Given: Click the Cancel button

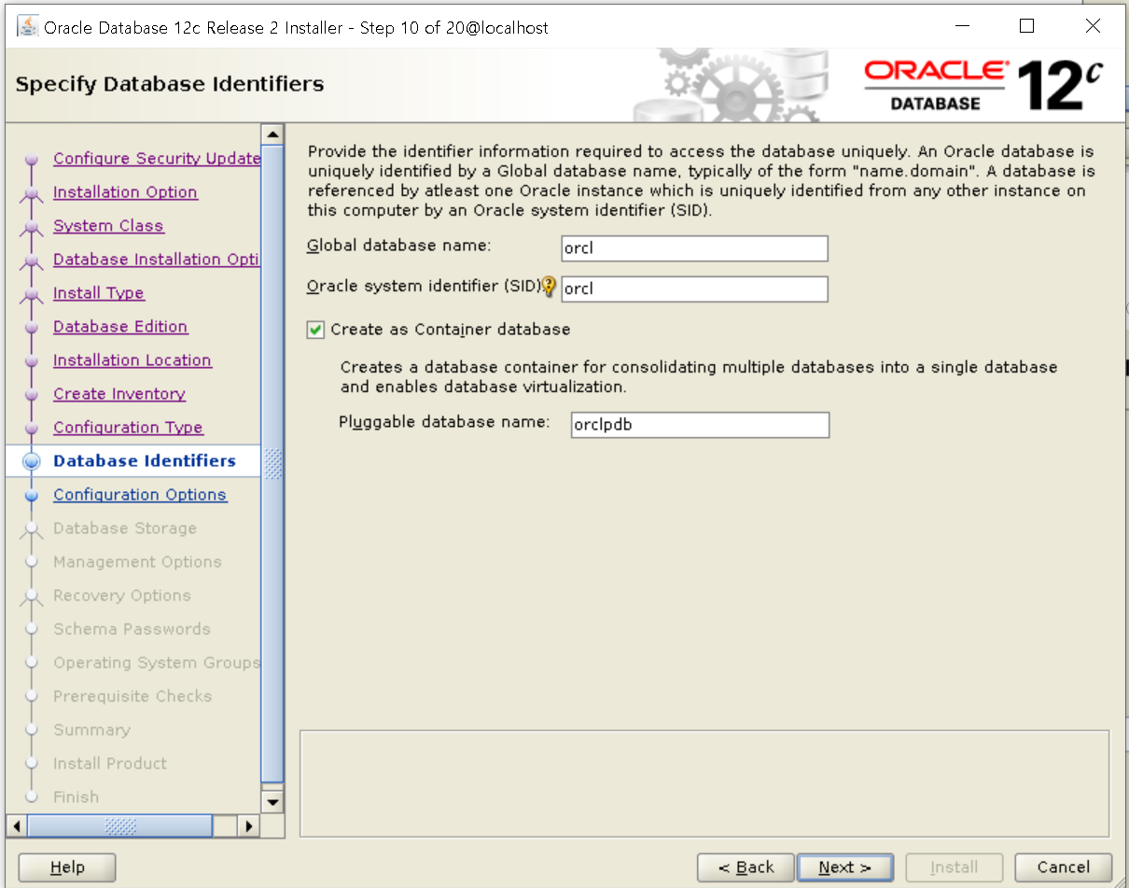Looking at the screenshot, I should [x=1064, y=867].
